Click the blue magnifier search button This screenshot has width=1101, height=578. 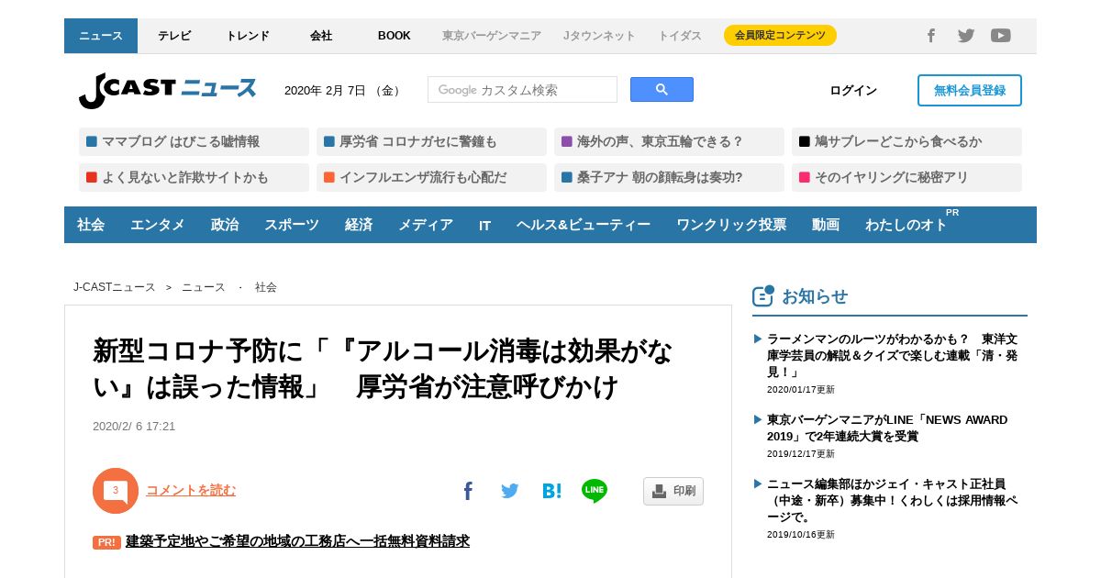click(662, 90)
